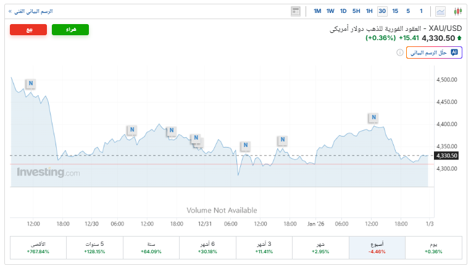Pick the 5H interval option
This screenshot has width=471, height=265.
356,11
